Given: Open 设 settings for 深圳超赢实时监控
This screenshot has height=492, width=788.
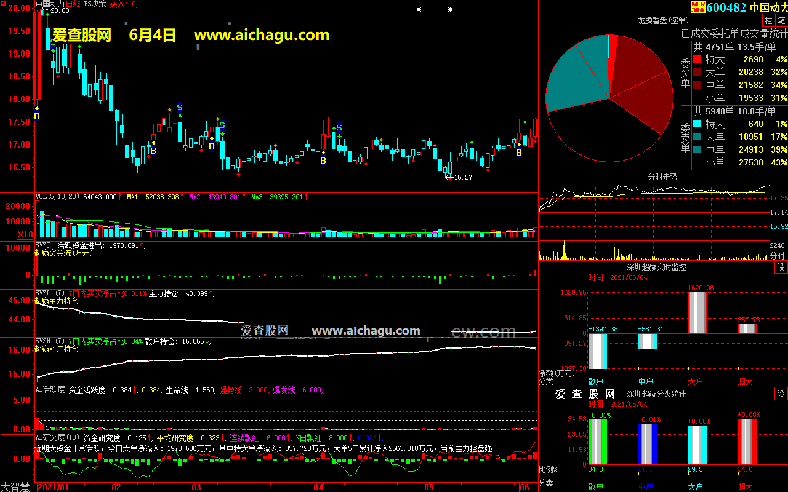Looking at the screenshot, I should [781, 267].
